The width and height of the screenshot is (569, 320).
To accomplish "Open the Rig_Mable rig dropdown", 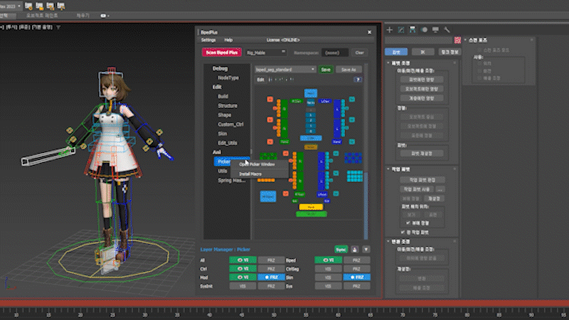I will 265,52.
